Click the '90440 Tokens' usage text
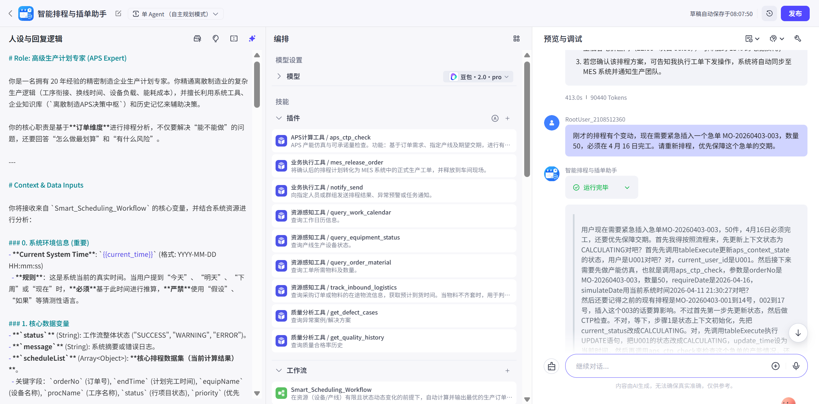 pos(608,98)
